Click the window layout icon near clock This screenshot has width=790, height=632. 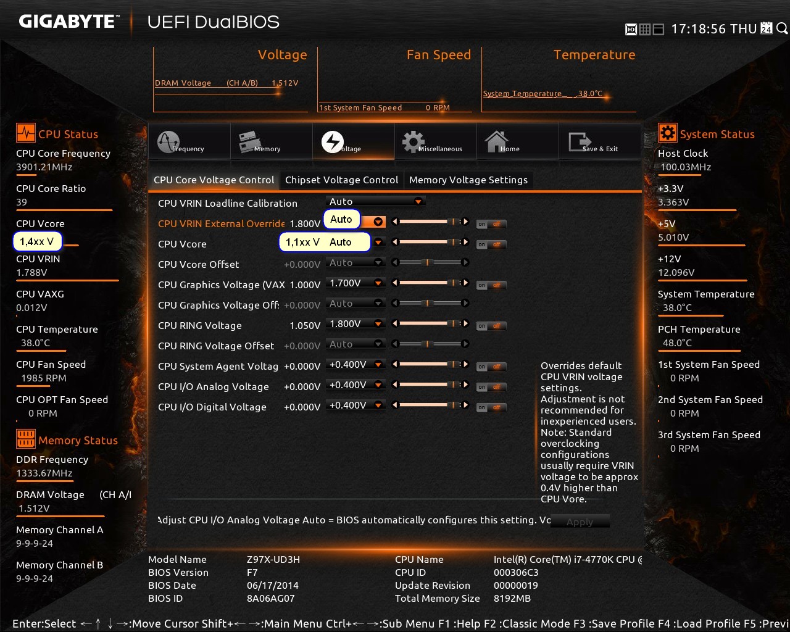[658, 29]
